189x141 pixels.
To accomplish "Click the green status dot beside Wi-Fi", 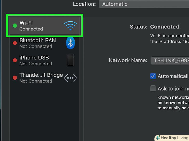I will point(15,26).
